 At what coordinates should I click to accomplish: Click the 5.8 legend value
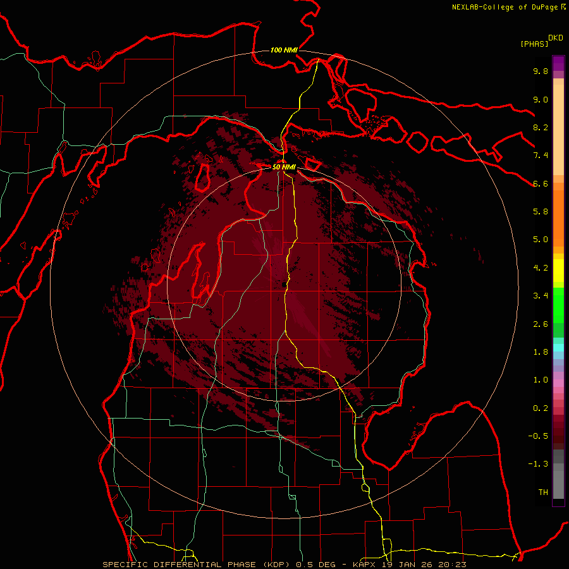pyautogui.click(x=541, y=212)
